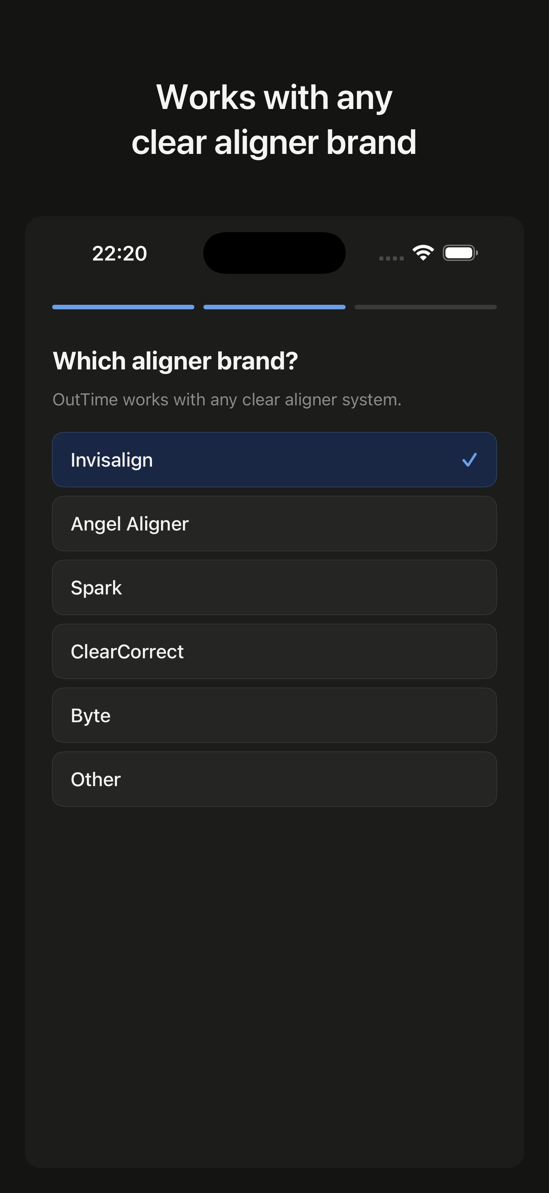Tap the Dynamic Island pill at the top
This screenshot has width=549, height=1193.
(x=274, y=253)
